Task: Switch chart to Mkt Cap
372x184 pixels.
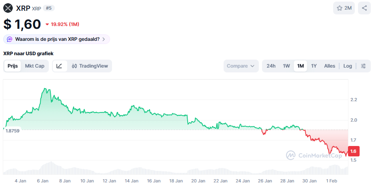Action: pos(34,66)
